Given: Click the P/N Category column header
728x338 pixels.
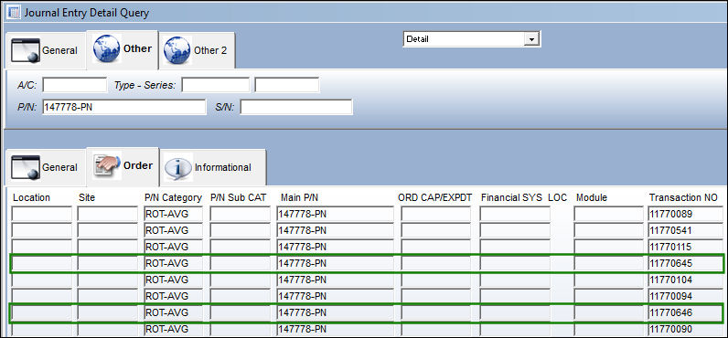Looking at the screenshot, I should (173, 197).
